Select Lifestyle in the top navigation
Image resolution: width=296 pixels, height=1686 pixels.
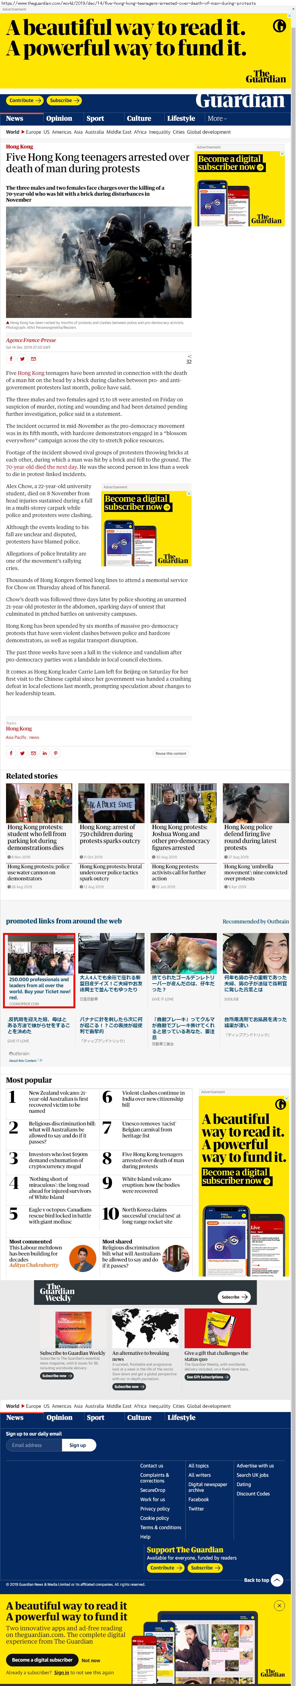[x=181, y=118]
